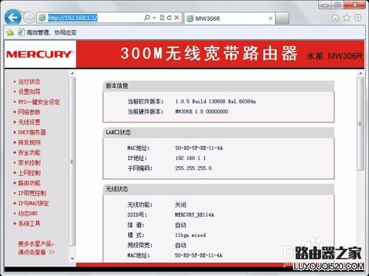Minimize the browser window

[325, 4]
